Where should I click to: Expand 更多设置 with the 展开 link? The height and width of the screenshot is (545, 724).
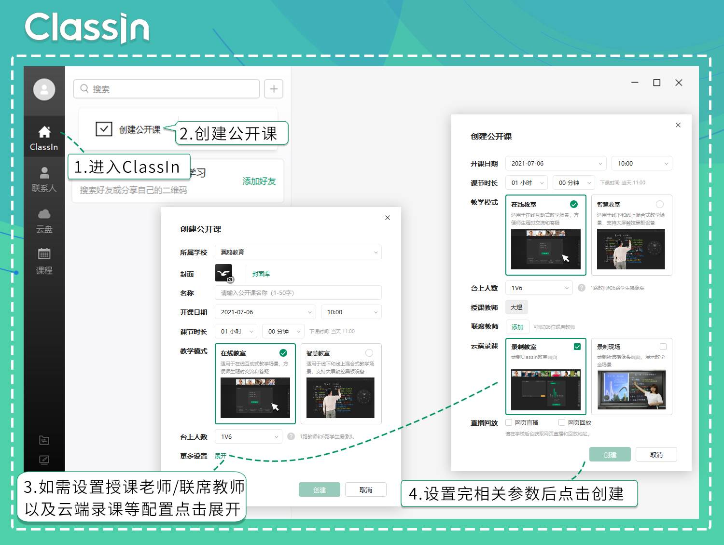(x=221, y=456)
